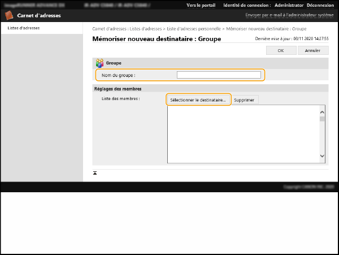Click the back-to-top arrow icon

(95, 172)
